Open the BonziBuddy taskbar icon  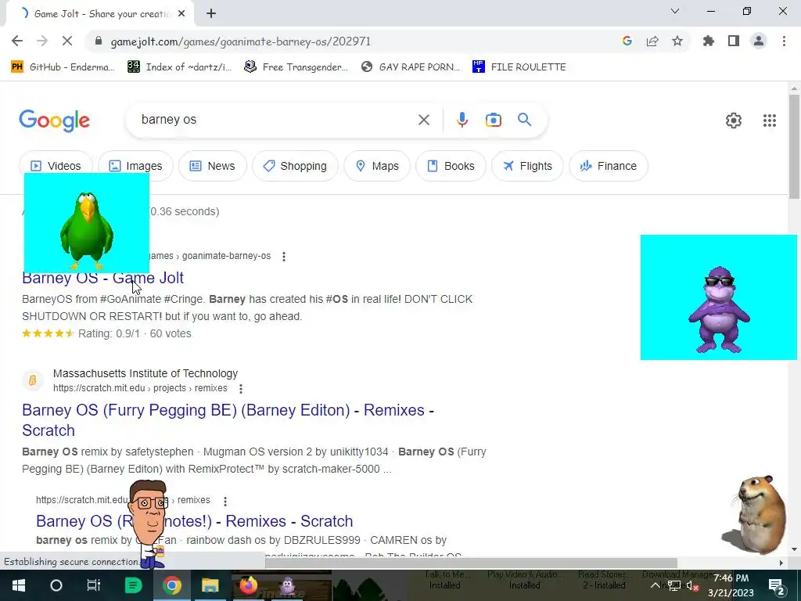[287, 585]
